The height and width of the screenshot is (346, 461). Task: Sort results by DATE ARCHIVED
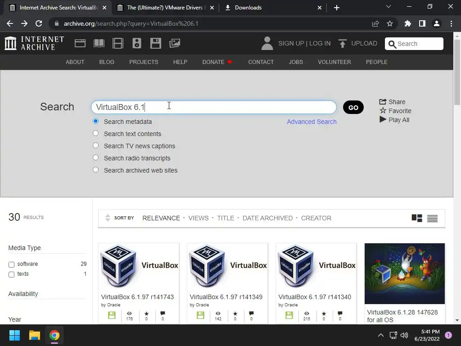pos(267,218)
